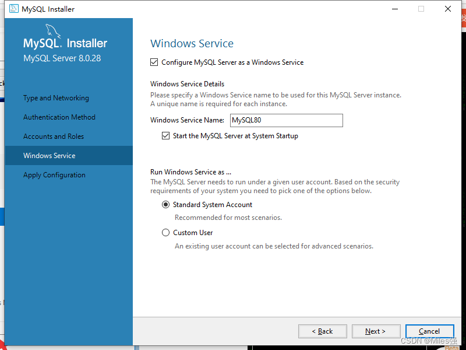This screenshot has width=466, height=350.
Task: Choose the Custom User radio button
Action: tap(165, 232)
